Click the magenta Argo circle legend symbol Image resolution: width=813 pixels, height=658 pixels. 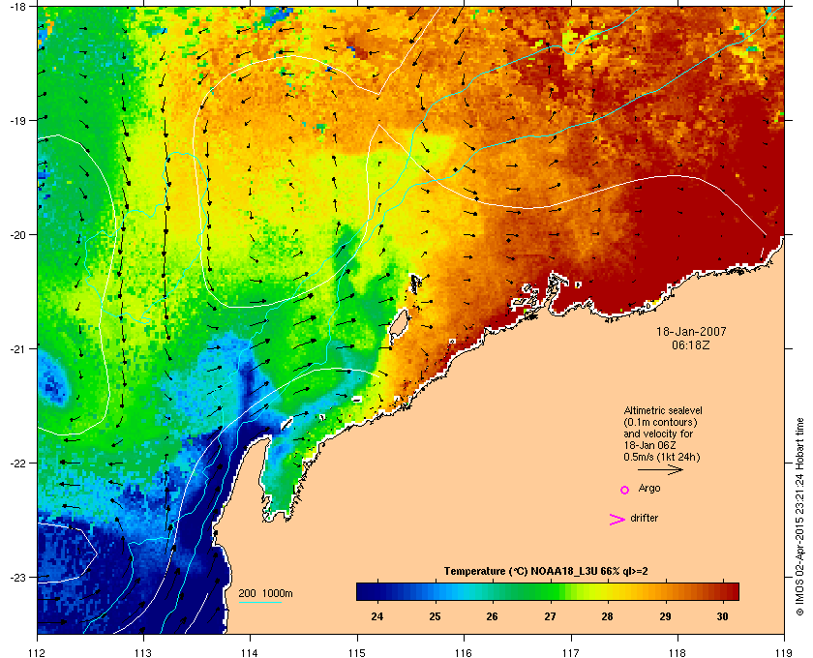click(x=625, y=490)
